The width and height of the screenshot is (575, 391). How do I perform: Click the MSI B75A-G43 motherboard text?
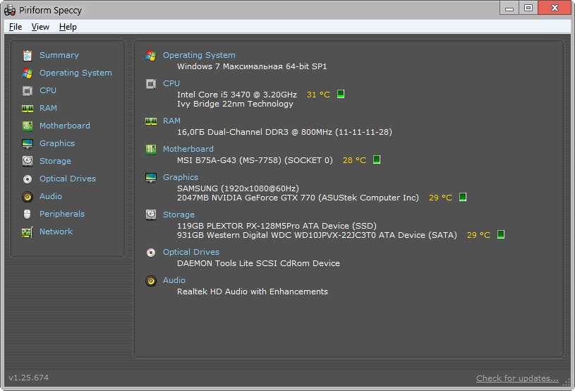255,160
